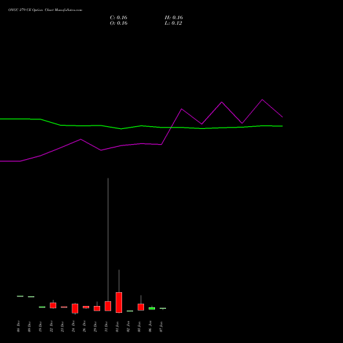Click the 09 Dec date label

click(x=29, y=327)
